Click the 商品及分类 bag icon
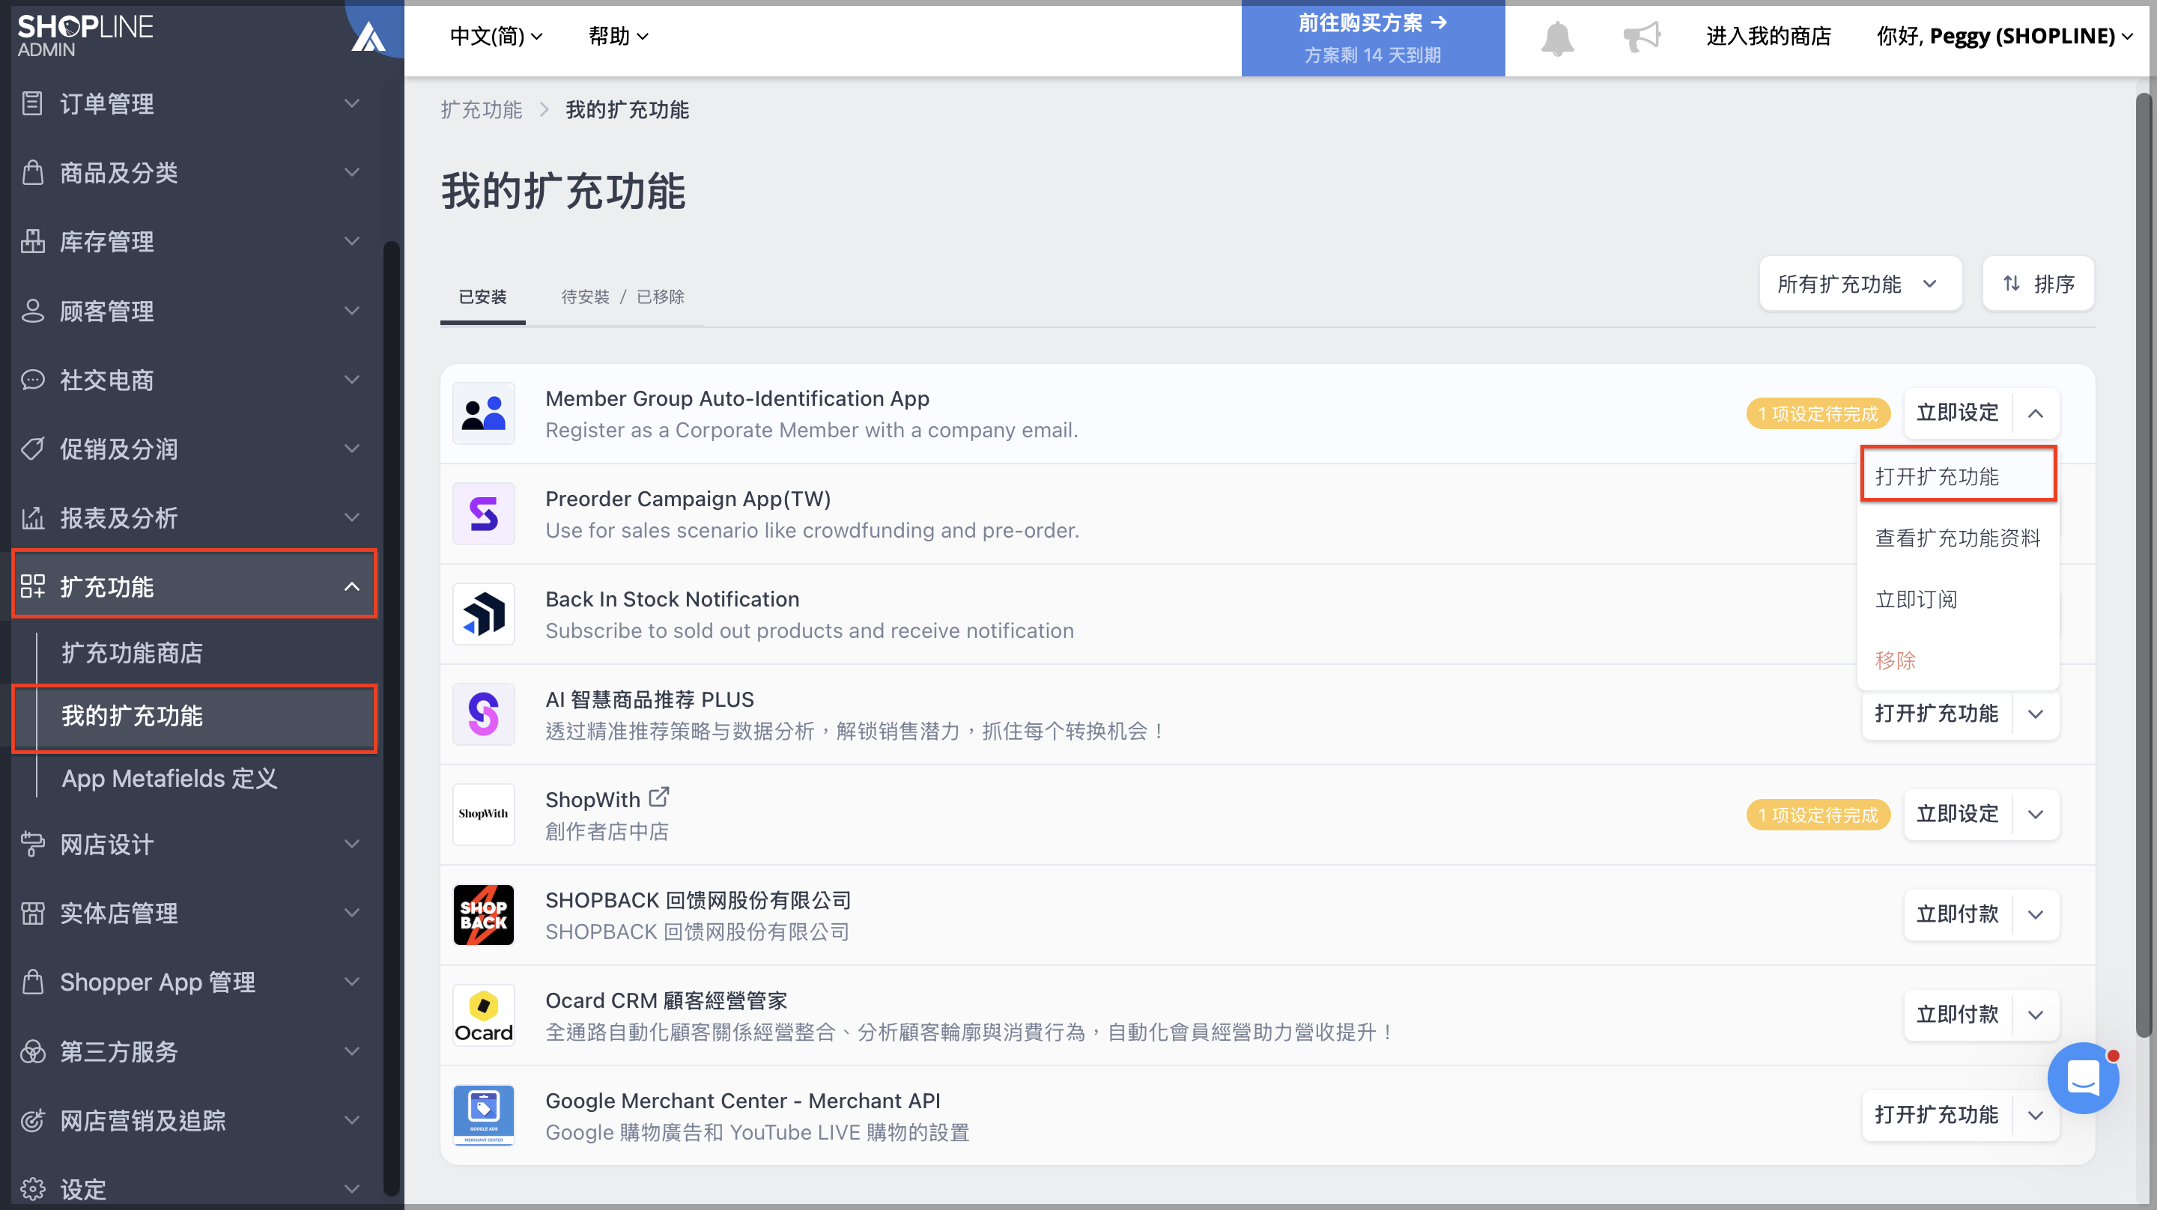The height and width of the screenshot is (1210, 2157). tap(31, 171)
